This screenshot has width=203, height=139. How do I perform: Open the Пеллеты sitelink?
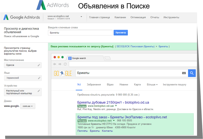[x=83, y=131]
